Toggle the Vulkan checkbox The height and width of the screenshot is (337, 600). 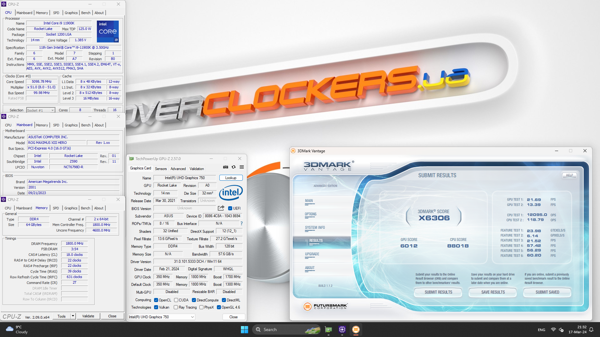tap(156, 307)
